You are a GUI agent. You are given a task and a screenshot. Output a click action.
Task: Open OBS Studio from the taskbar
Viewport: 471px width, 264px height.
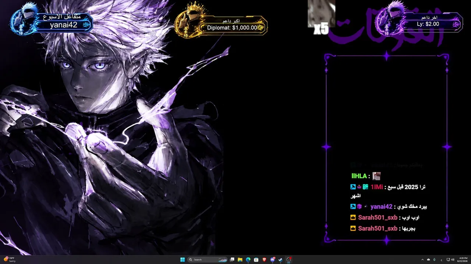coord(289,260)
